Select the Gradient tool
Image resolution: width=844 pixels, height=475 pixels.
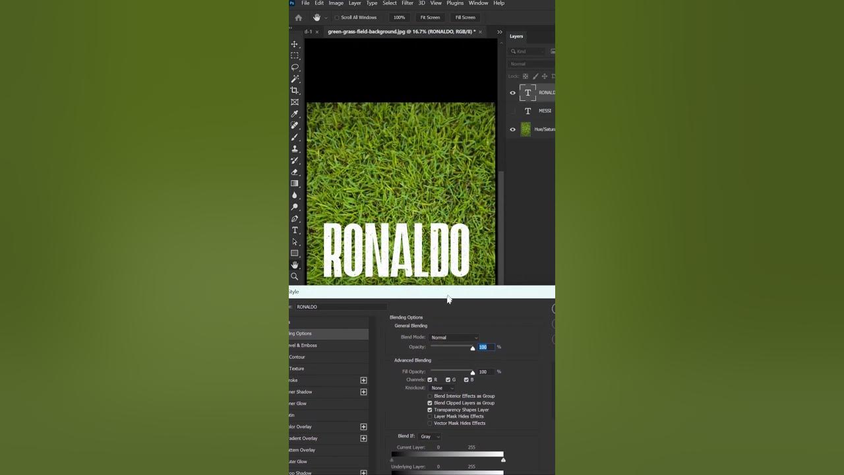(295, 183)
